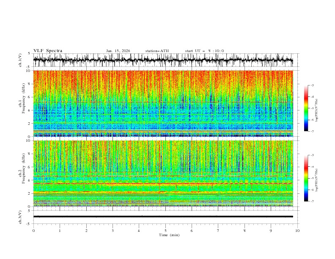Click time axis tick label '7'
335x259 pixels.
point(218,231)
